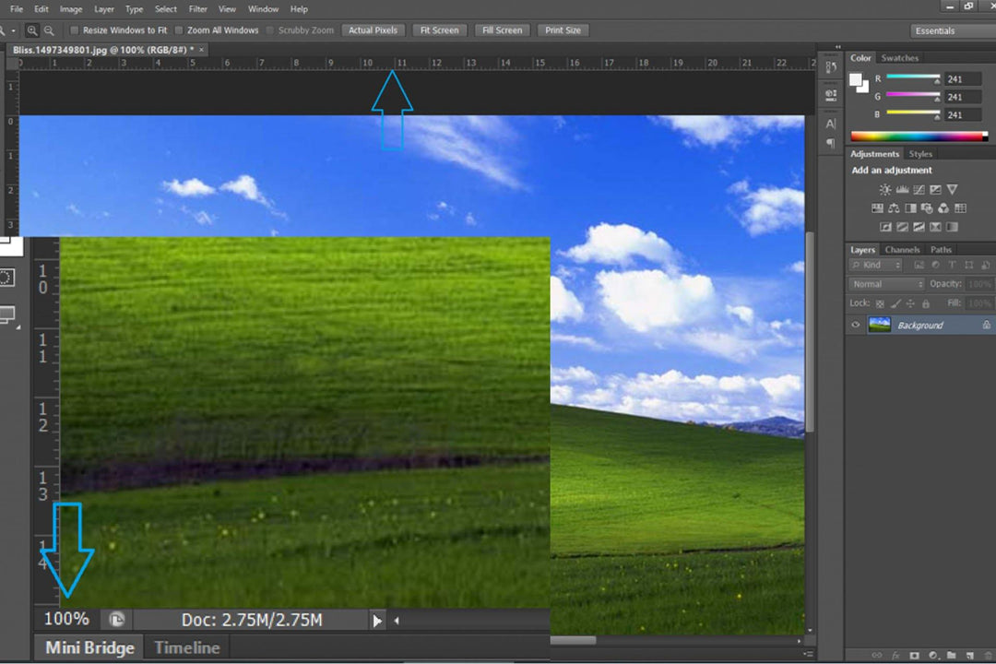Add a layer mask from Layers footer

point(914,655)
